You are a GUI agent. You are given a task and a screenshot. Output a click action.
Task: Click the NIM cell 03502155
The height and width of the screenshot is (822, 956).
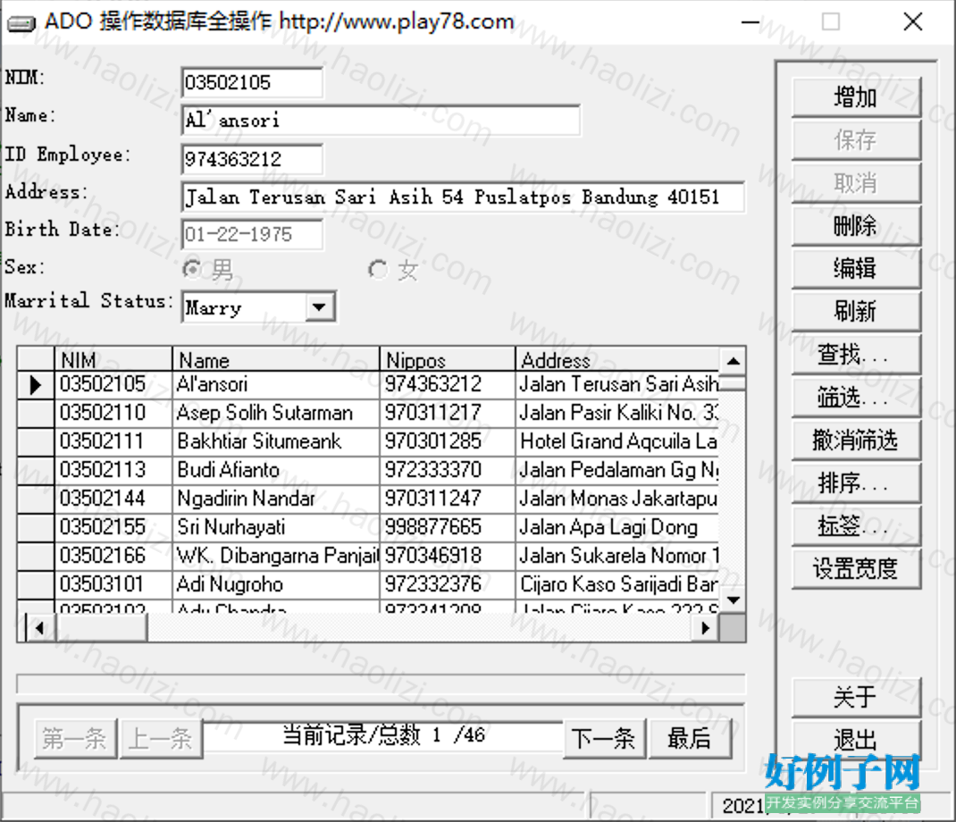(113, 528)
